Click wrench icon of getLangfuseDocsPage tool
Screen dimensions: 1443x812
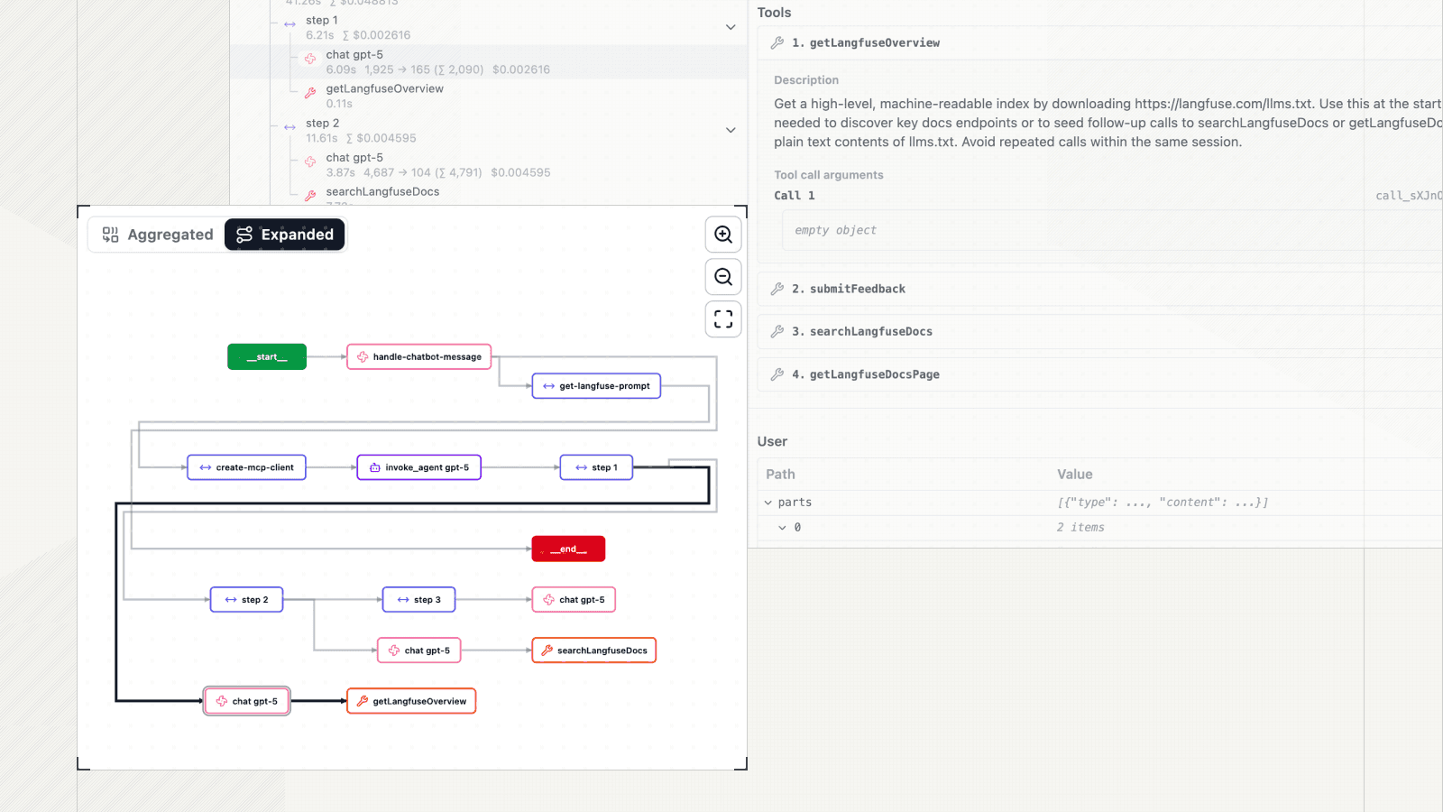click(x=777, y=374)
